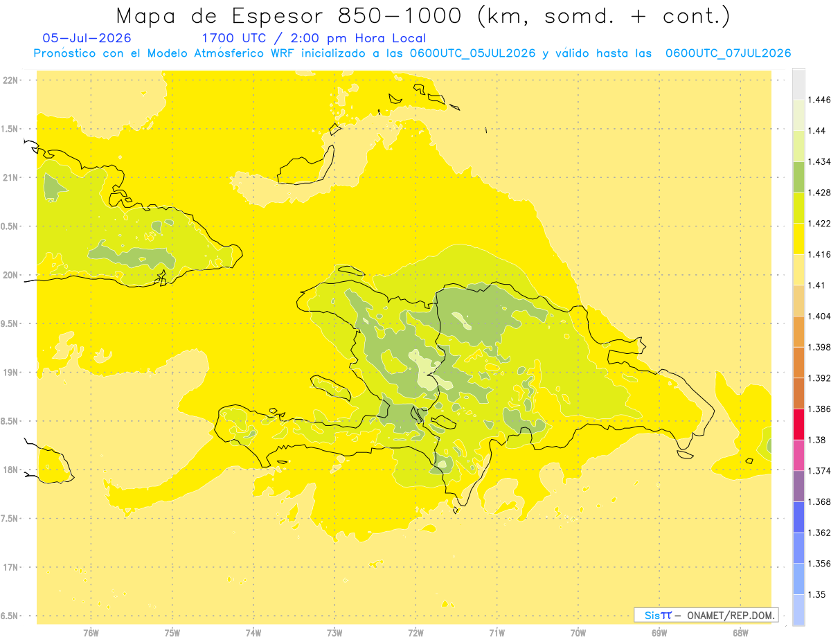Screen dimensions: 831x642
Task: Click the legend value 1.38
Action: [x=817, y=440]
